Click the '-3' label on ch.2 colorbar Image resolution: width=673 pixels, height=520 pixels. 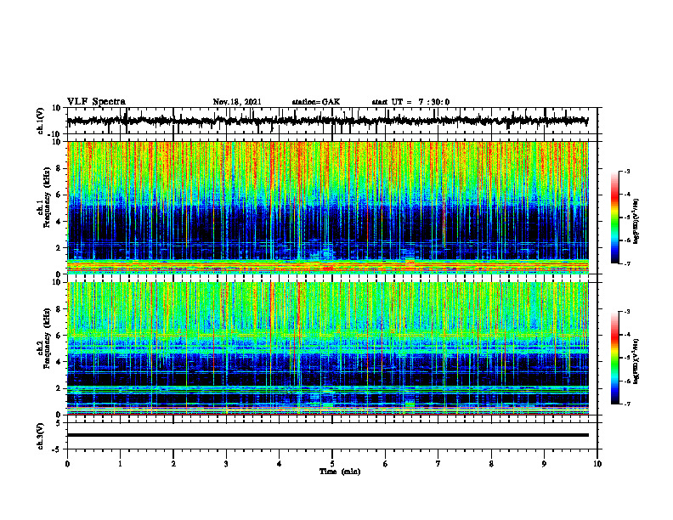(x=627, y=312)
